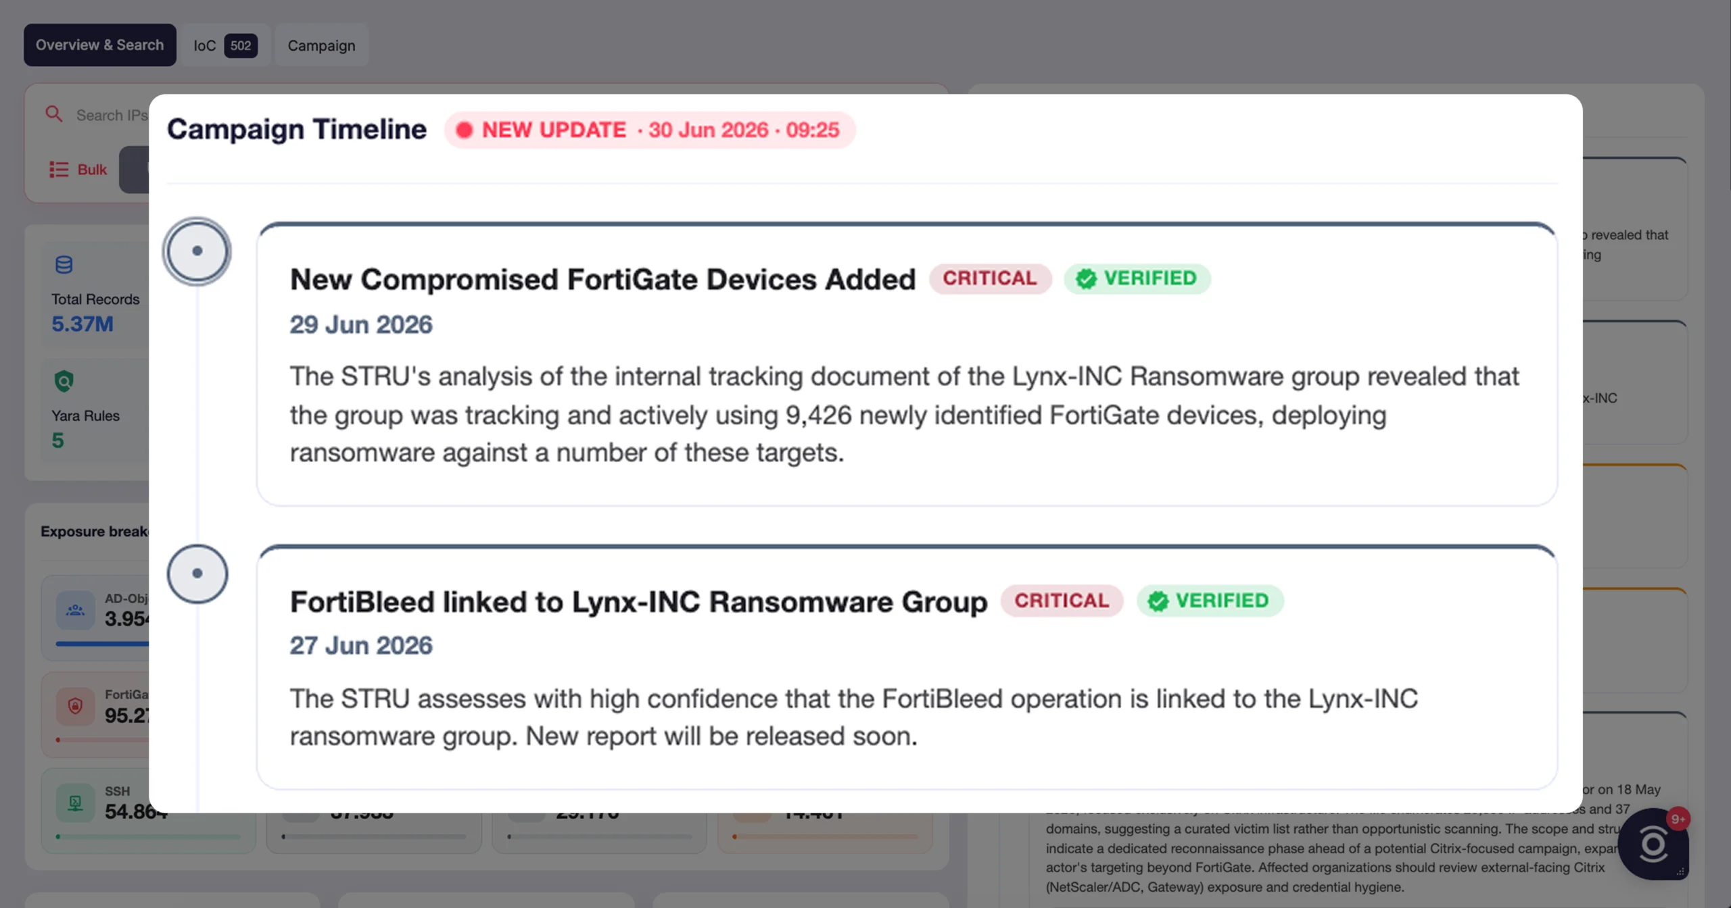Click the date 29 Jun 2026

[x=361, y=324]
